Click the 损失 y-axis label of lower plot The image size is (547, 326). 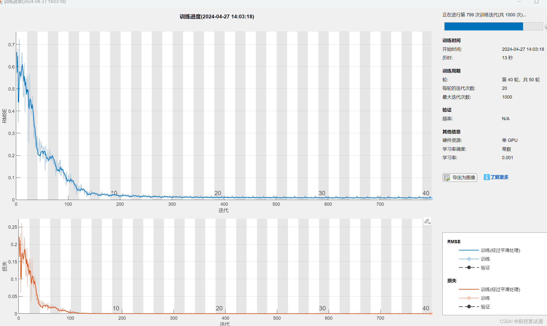coord(4,266)
